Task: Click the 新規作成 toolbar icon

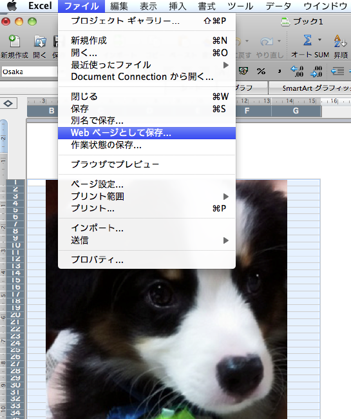Action: tap(15, 41)
